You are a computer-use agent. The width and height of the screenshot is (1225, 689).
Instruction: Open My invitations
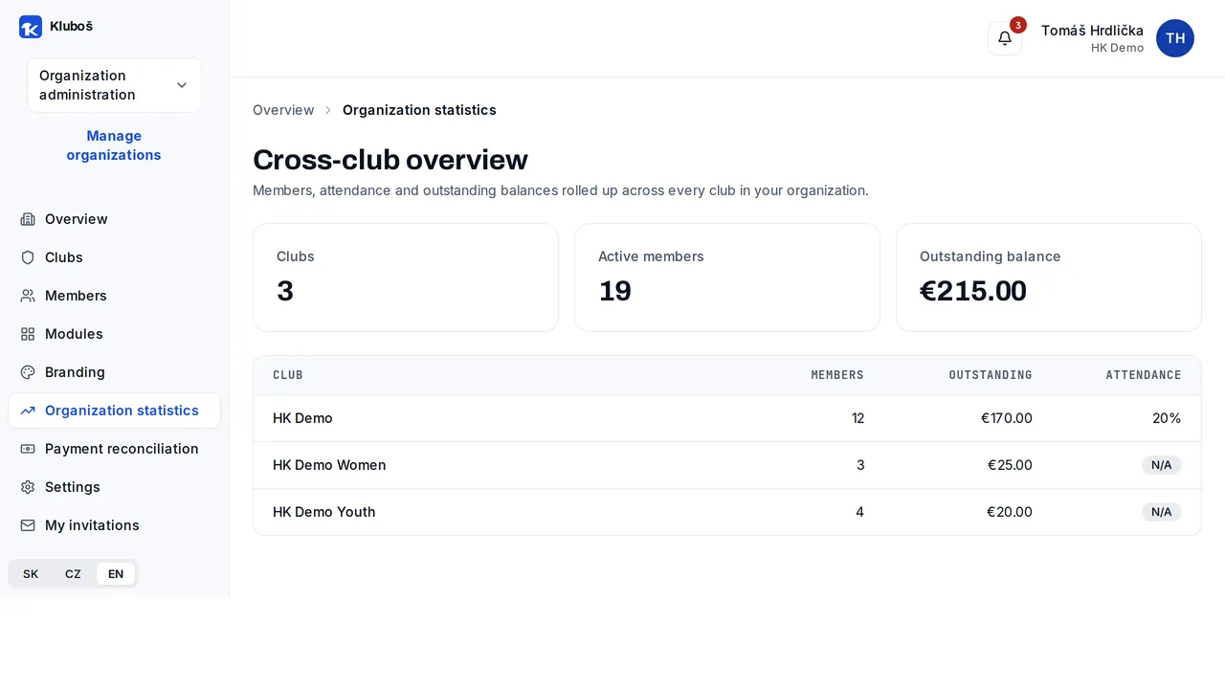coord(114,525)
